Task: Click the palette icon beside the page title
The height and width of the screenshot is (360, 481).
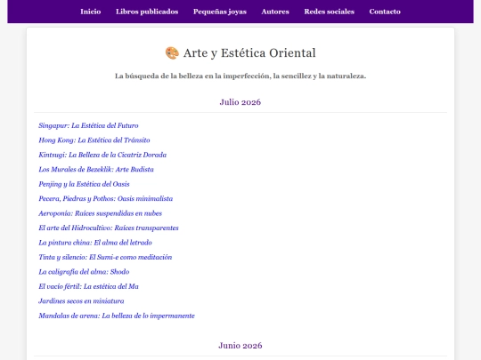Action: (172, 53)
